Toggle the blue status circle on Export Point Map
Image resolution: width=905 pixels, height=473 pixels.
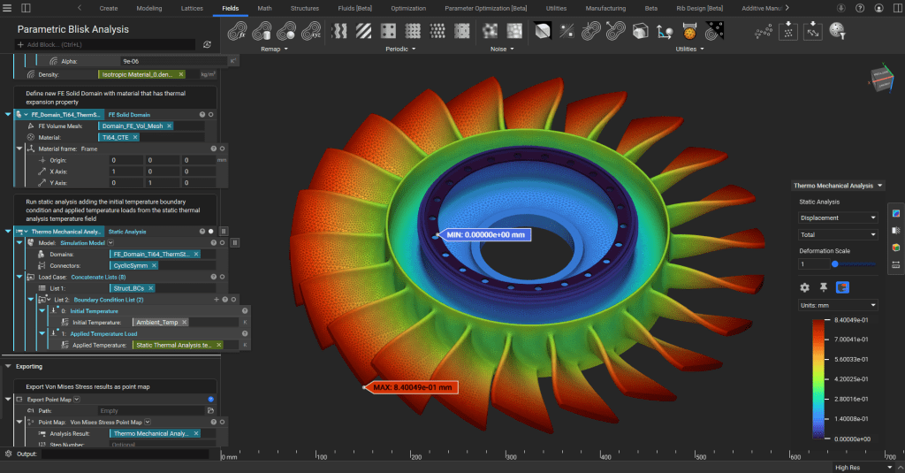coord(210,400)
